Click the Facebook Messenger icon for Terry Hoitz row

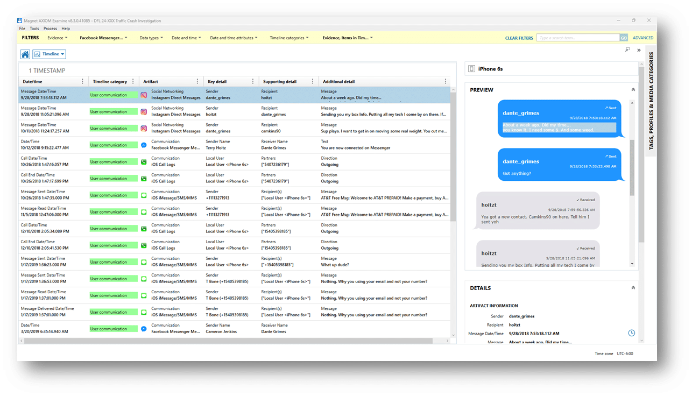pyautogui.click(x=144, y=145)
